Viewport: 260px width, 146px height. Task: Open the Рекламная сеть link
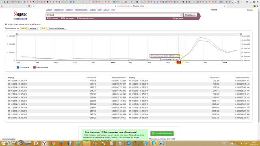[81, 10]
